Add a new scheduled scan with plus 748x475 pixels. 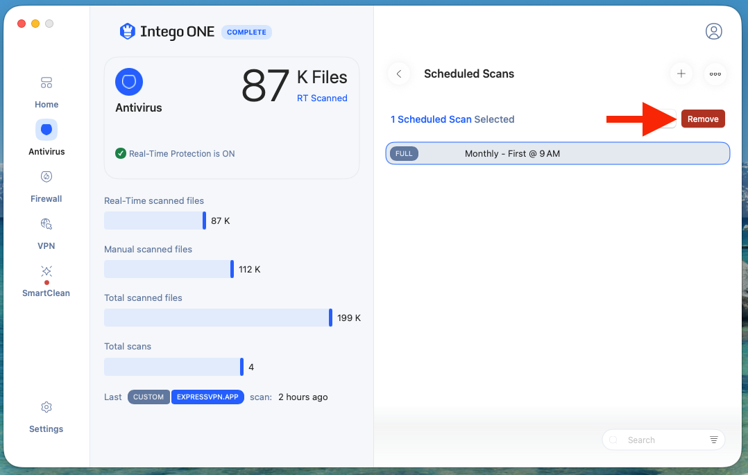(x=681, y=74)
